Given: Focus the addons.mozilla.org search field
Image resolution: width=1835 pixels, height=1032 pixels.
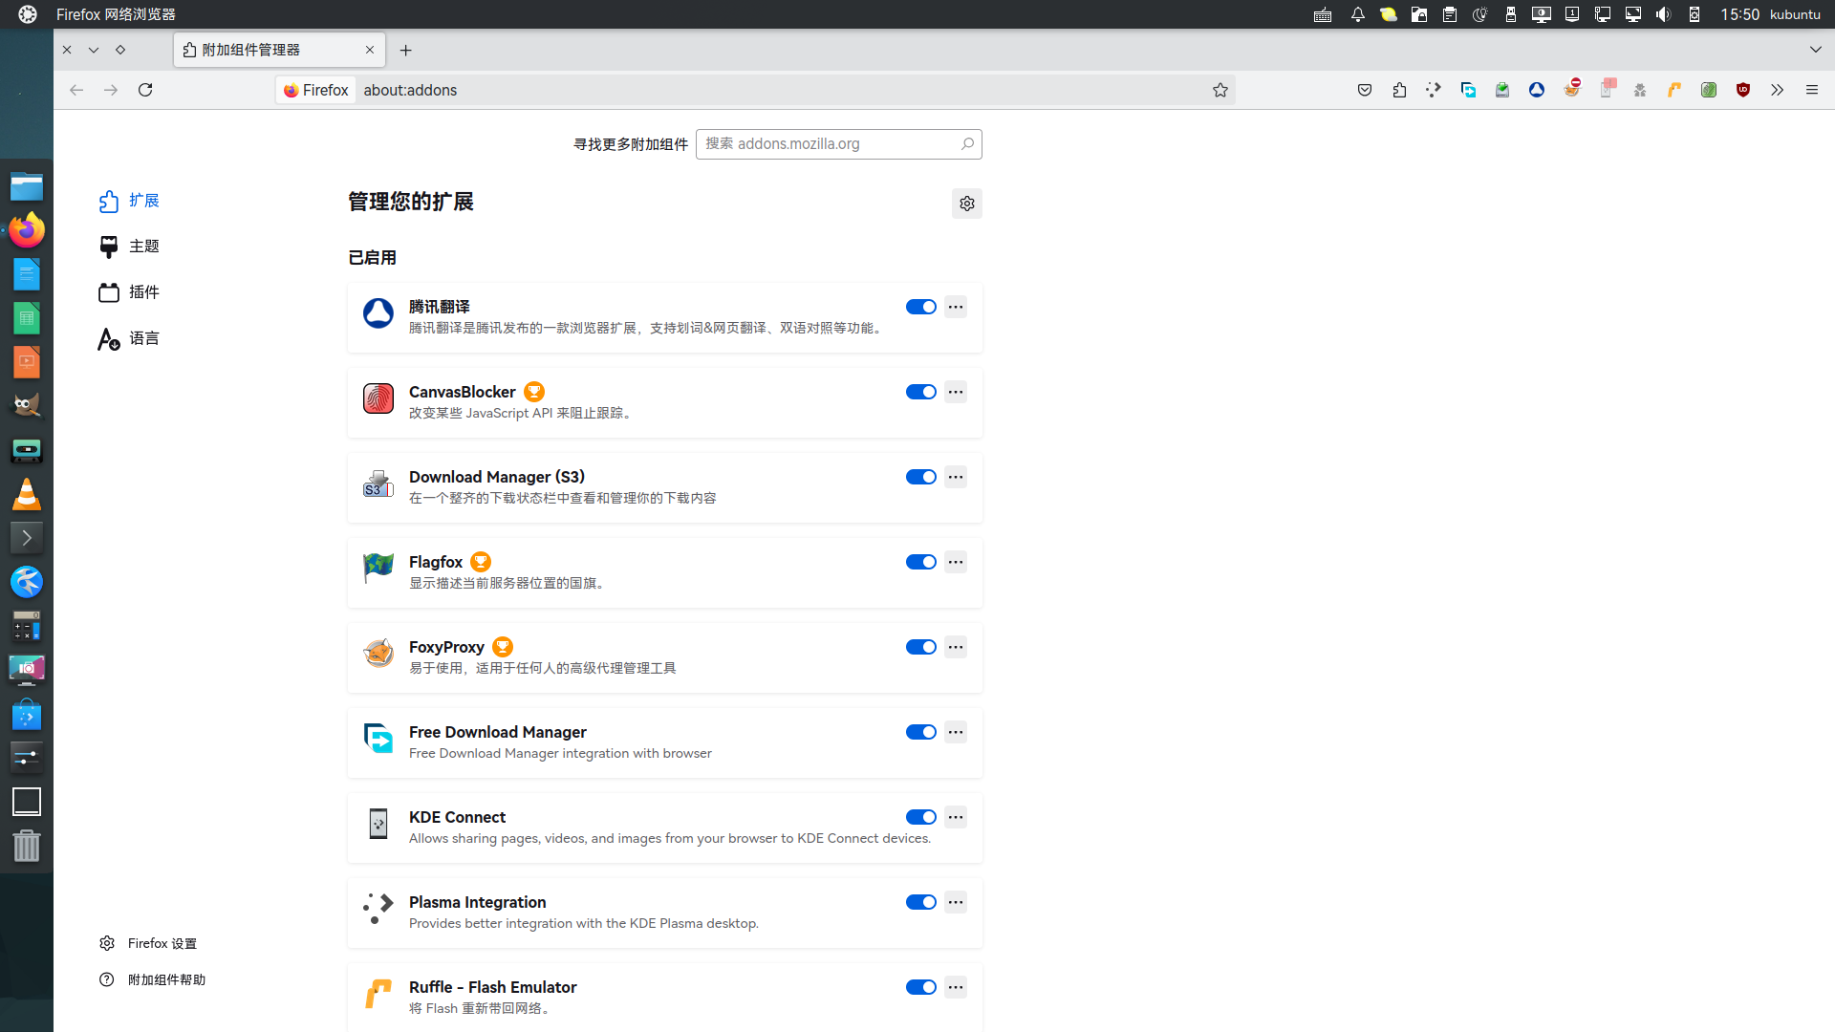Looking at the screenshot, I should [x=838, y=144].
